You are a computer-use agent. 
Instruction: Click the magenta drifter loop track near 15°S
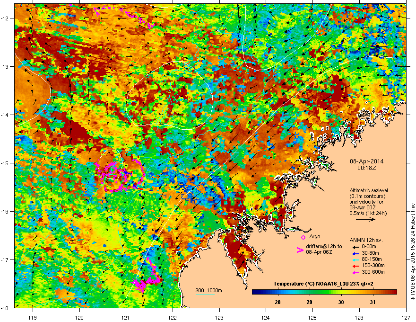coord(120,175)
